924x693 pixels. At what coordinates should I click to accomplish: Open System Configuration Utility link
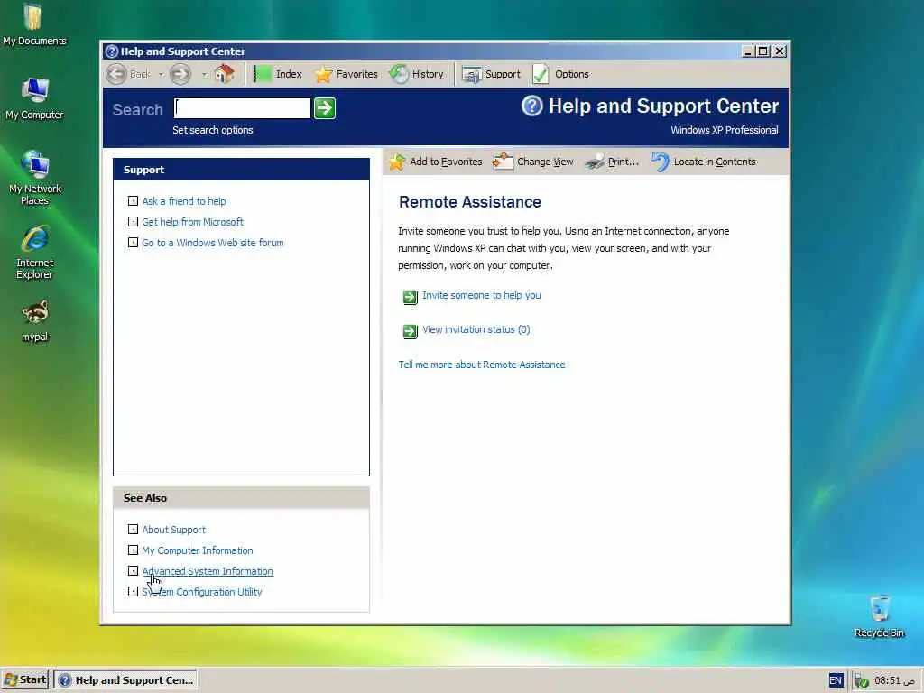202,592
